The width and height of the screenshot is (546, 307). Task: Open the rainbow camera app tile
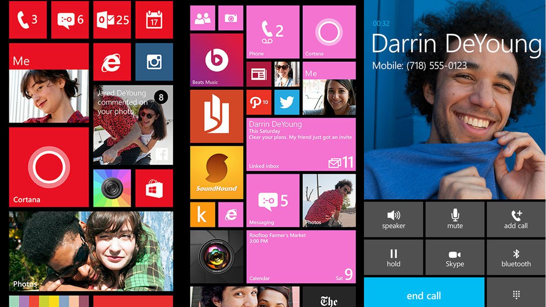point(112,188)
